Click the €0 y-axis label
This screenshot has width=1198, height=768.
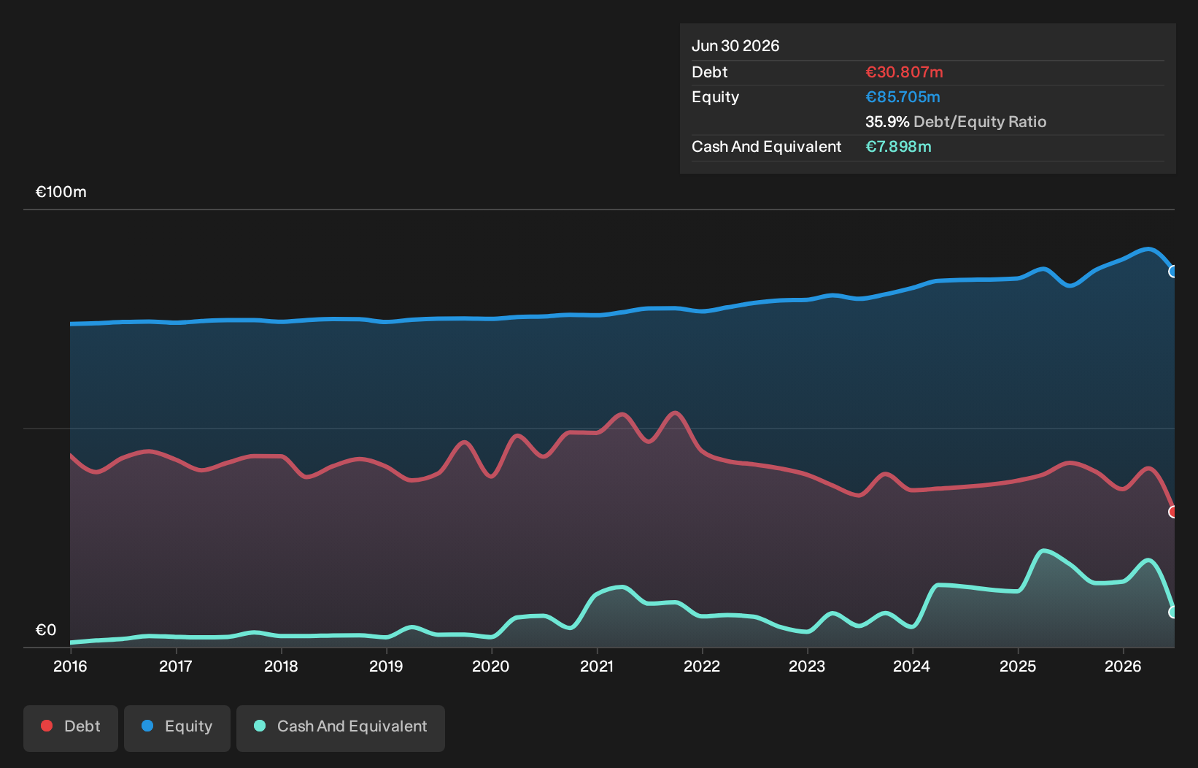pos(46,630)
